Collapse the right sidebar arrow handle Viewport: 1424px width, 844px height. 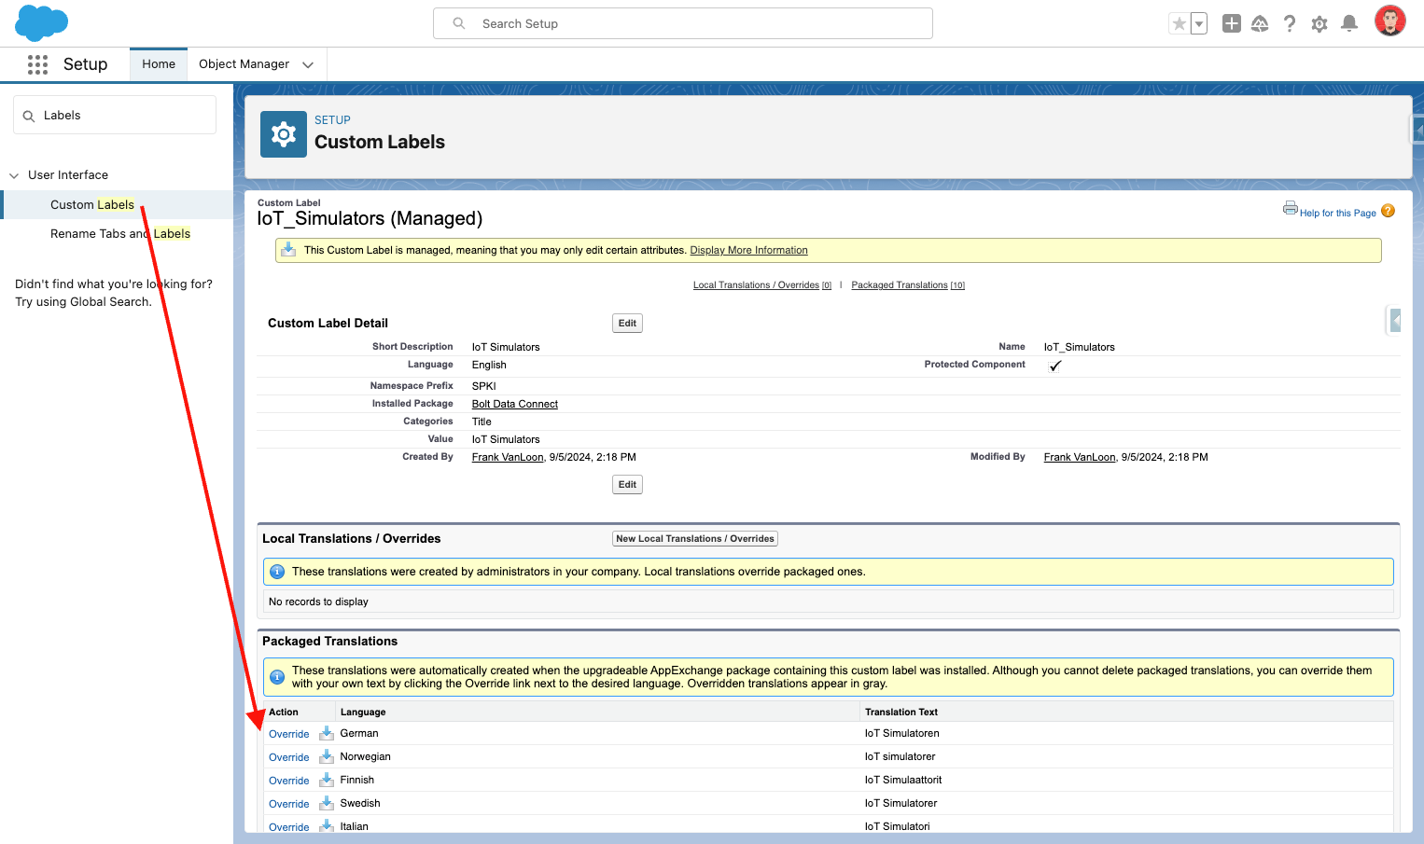coord(1394,321)
